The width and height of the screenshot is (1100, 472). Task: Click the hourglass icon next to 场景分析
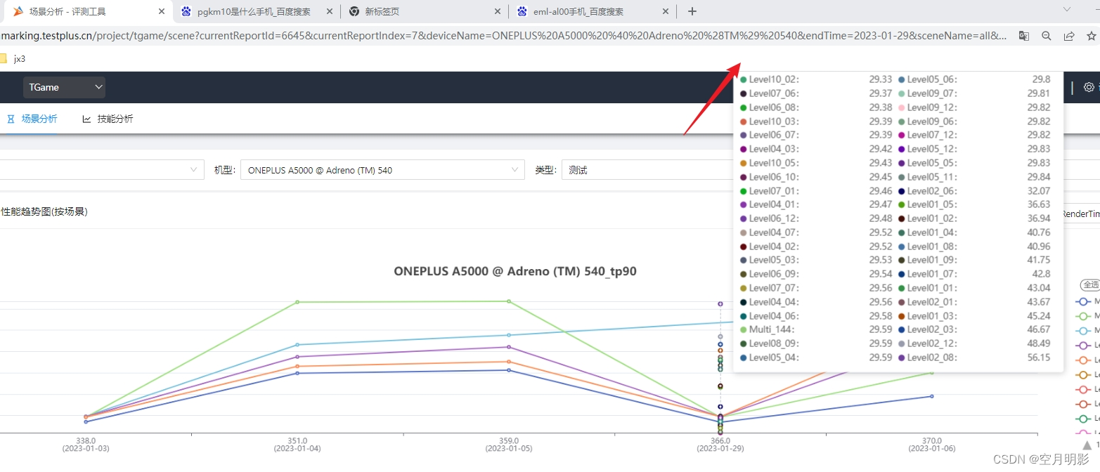(10, 119)
